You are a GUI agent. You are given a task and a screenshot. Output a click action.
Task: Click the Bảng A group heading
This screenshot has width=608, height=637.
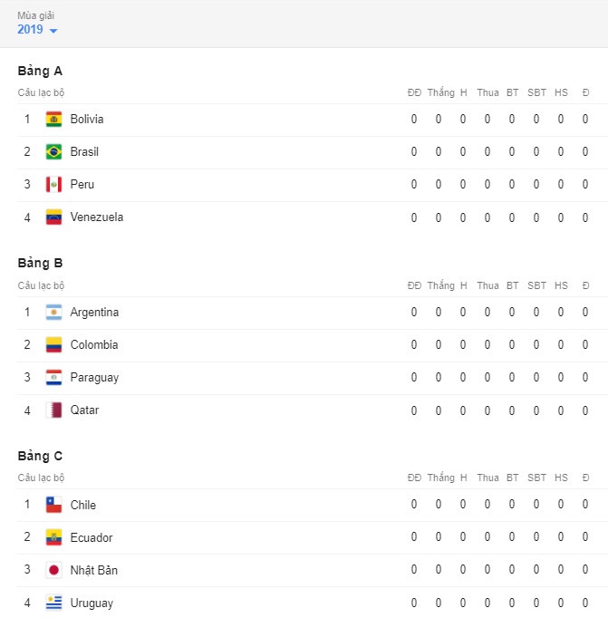(x=40, y=71)
